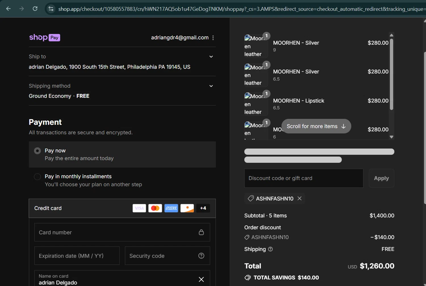Viewport: 426px width, 286px height.
Task: Click shipping info help icon
Action: (x=270, y=249)
